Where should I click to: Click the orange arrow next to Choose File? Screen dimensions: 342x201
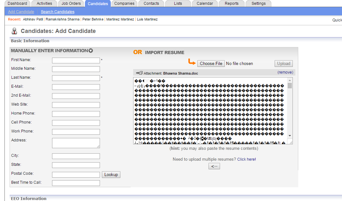192,62
